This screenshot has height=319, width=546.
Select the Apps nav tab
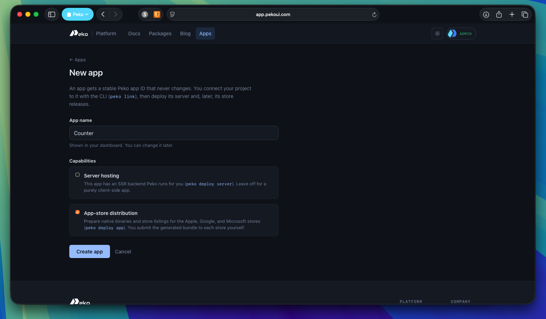click(205, 34)
